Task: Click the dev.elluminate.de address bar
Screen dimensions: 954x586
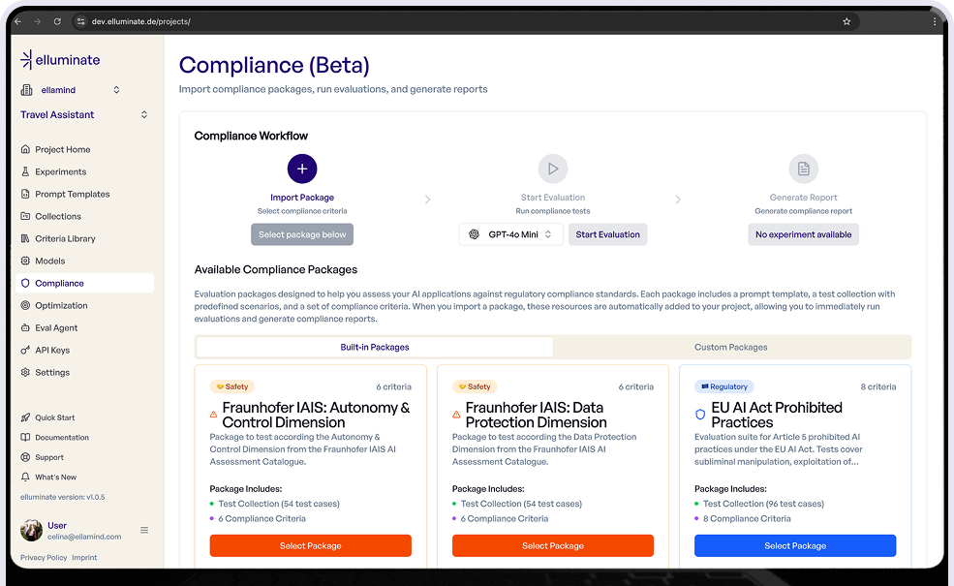Action: (466, 21)
